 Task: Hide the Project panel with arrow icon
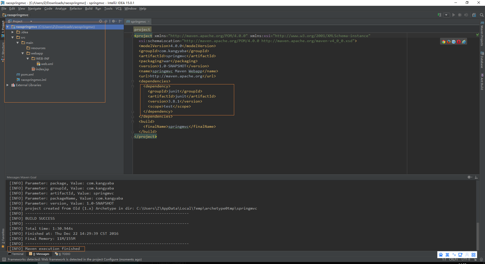click(x=120, y=21)
